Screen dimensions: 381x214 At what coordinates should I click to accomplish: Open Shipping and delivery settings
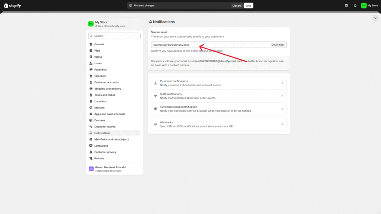pos(108,89)
